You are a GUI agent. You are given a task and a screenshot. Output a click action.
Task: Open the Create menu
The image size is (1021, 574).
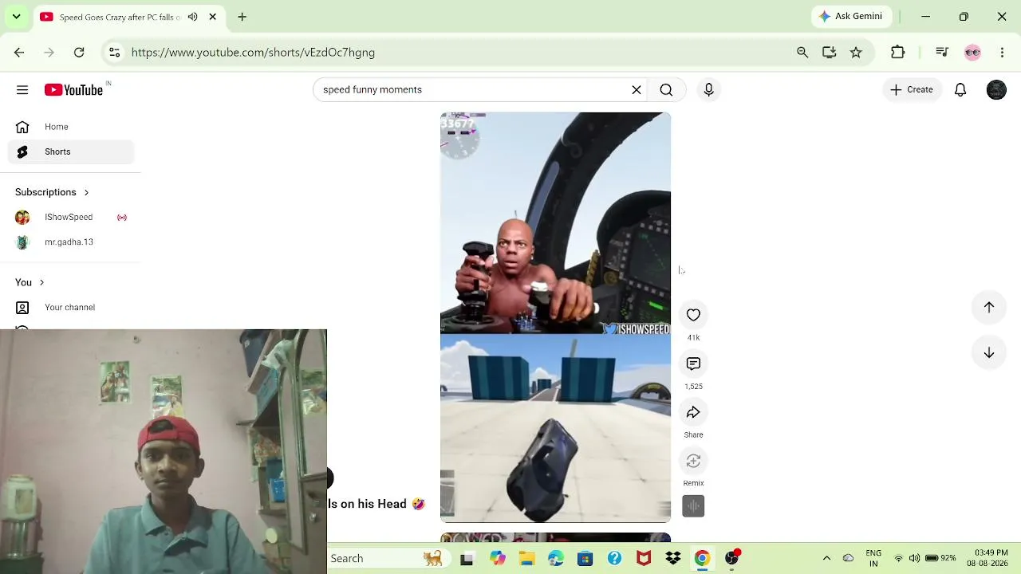point(911,90)
